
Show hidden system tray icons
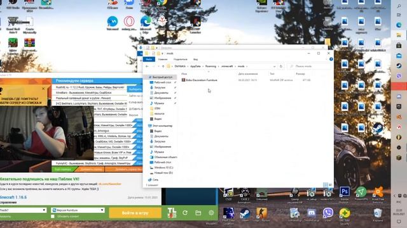pos(394,196)
